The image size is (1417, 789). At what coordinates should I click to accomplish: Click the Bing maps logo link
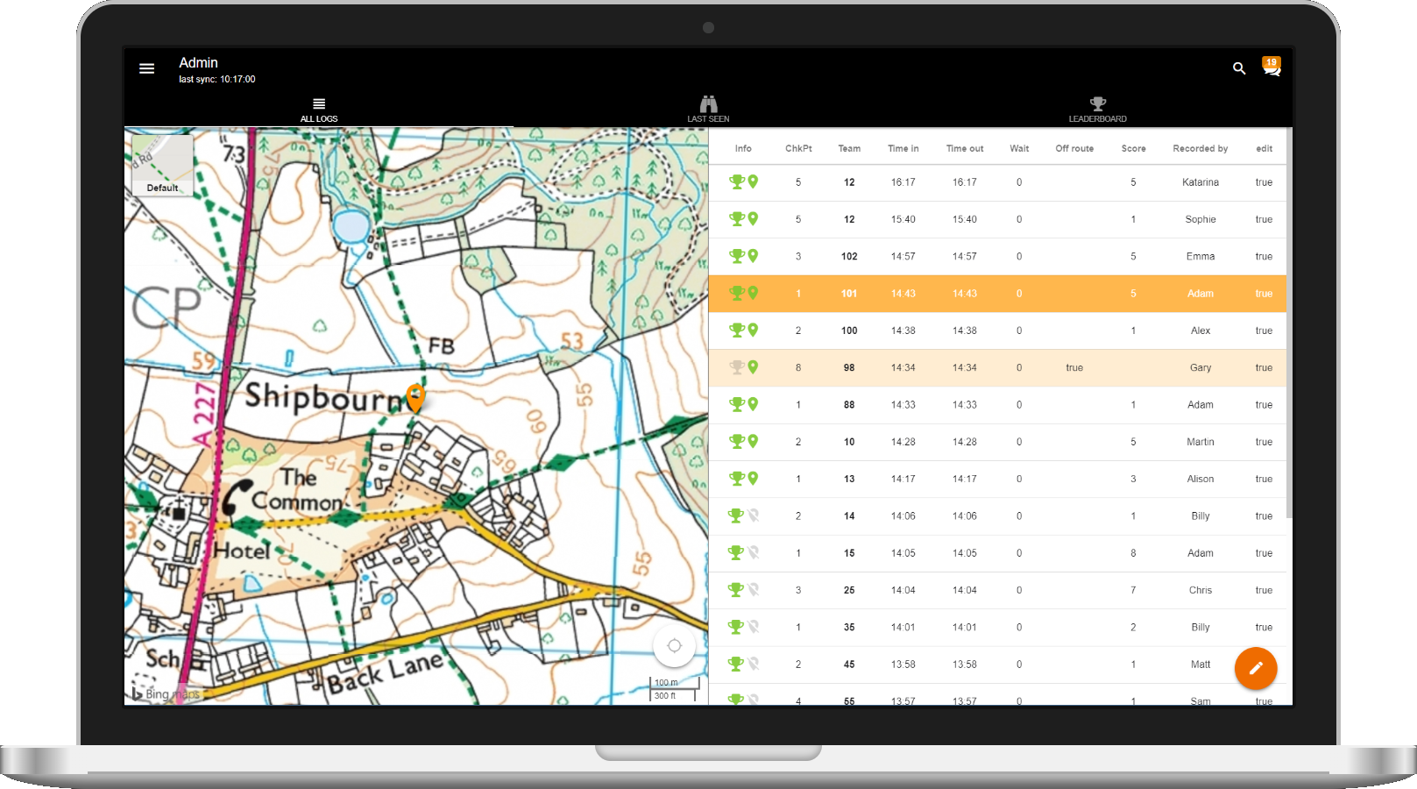coord(166,693)
